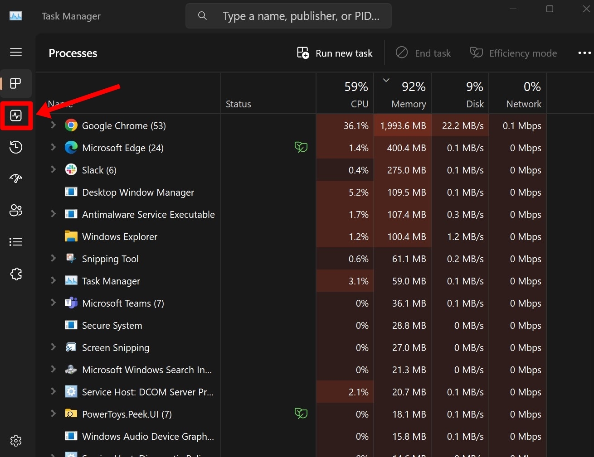Click the 0.3 MB/s disk value
The height and width of the screenshot is (457, 594).
click(465, 214)
